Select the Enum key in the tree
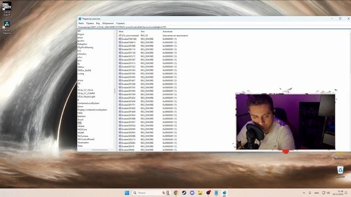The width and height of the screenshot is (351, 197). (x=81, y=119)
